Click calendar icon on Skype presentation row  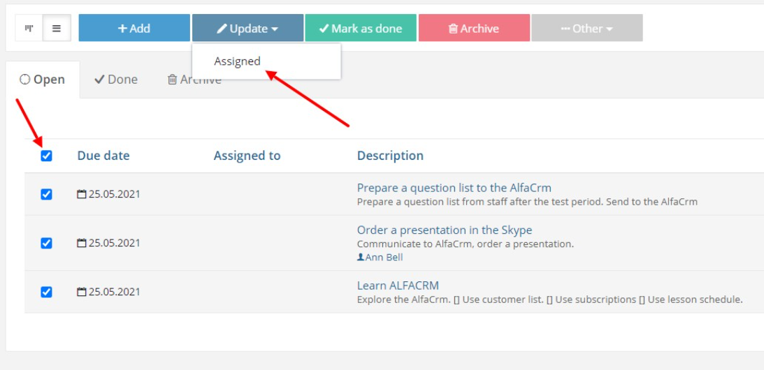pos(82,243)
